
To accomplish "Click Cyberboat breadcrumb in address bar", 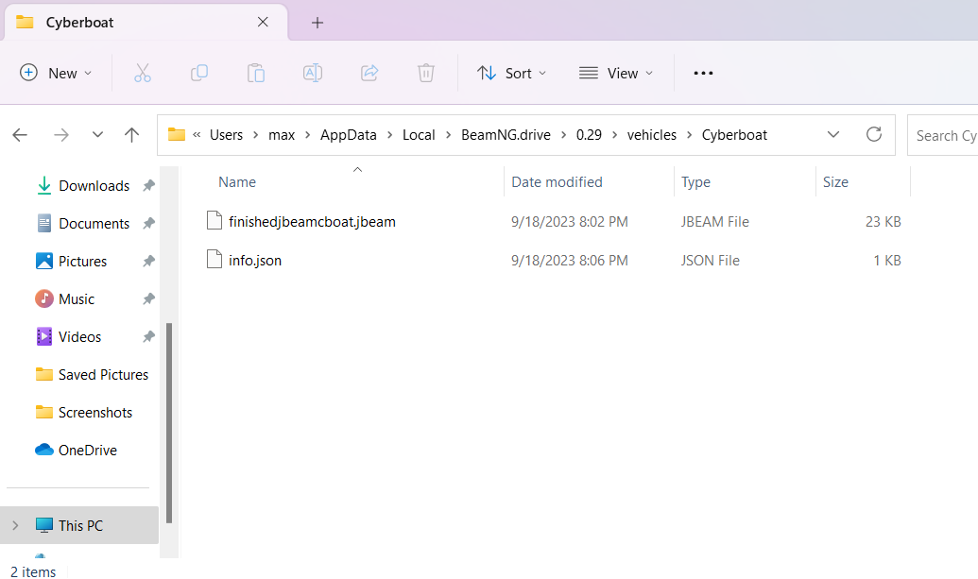I will coord(734,135).
